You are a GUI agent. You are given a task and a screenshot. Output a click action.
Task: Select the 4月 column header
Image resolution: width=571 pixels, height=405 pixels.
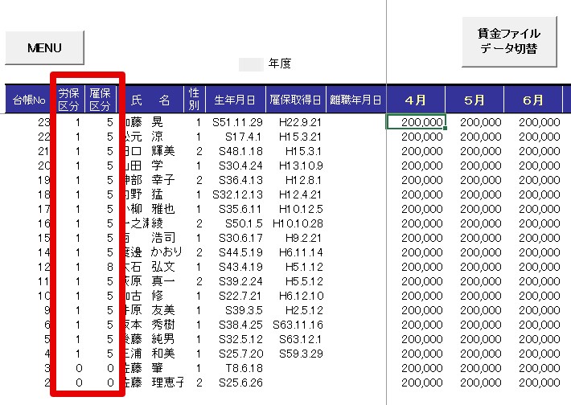click(x=416, y=100)
